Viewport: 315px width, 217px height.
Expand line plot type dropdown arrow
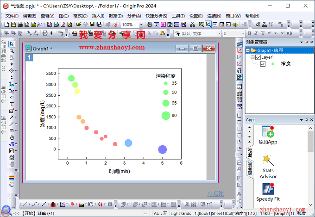29,205
